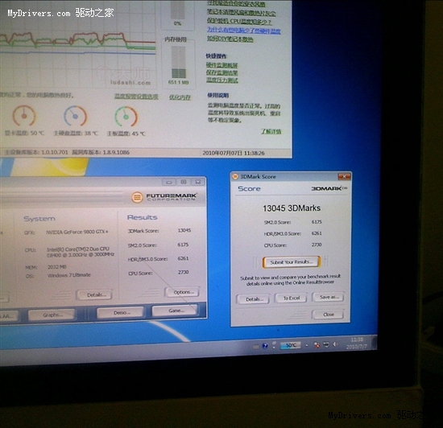Open results Options in 3DMark06 main window
The width and height of the screenshot is (443, 428).
[x=183, y=292]
